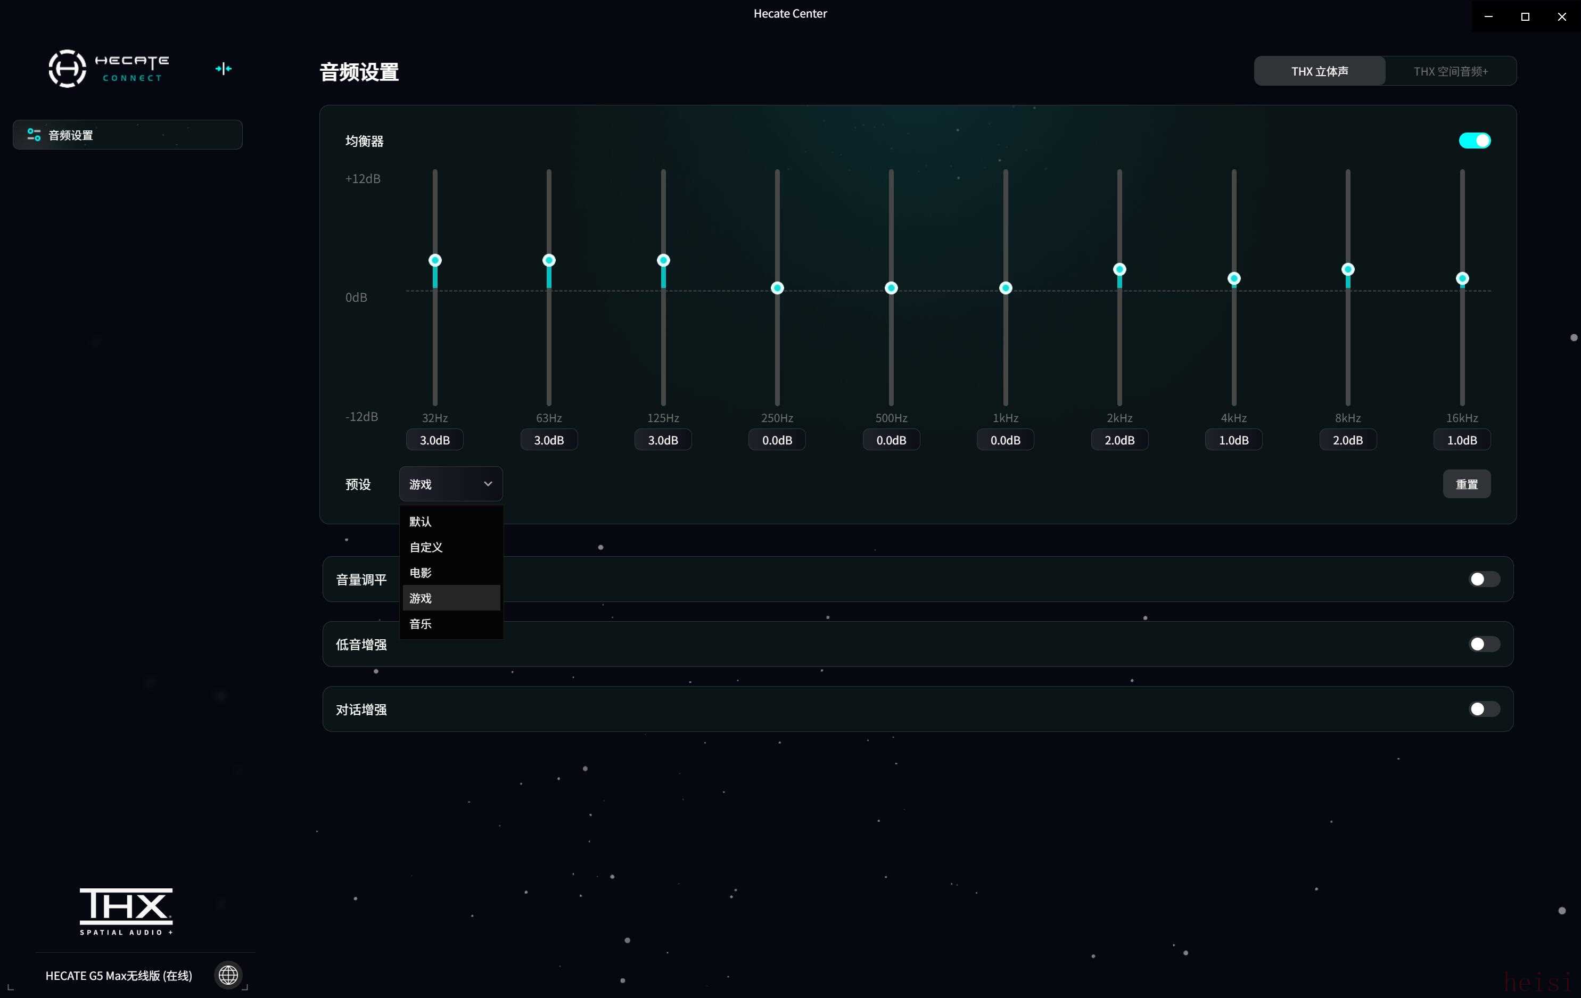1581x998 pixels.
Task: Choose the 音乐 preset option
Action: coord(421,624)
